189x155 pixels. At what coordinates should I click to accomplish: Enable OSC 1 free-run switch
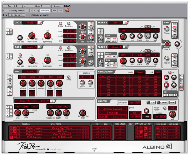(x=69, y=23)
